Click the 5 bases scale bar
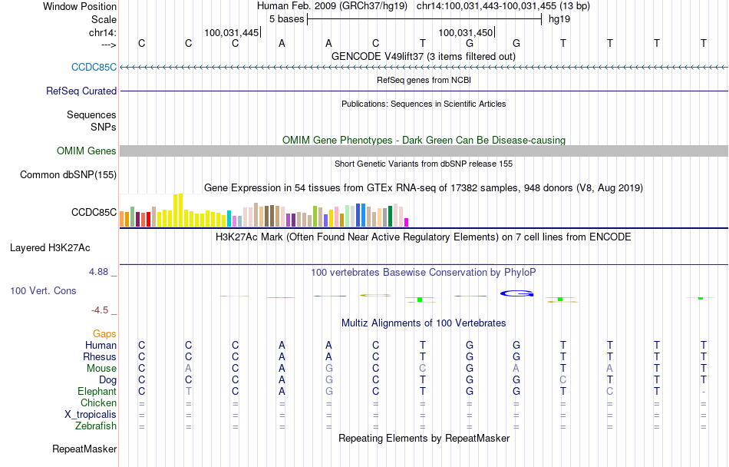 coord(424,19)
